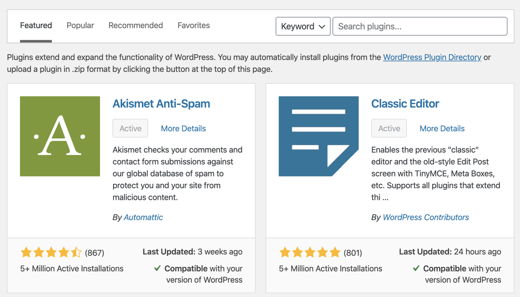View More Details for Akismet Anti-Spam
The image size is (520, 297).
[x=183, y=128]
